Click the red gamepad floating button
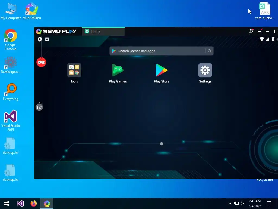278x209 pixels. coord(41,62)
